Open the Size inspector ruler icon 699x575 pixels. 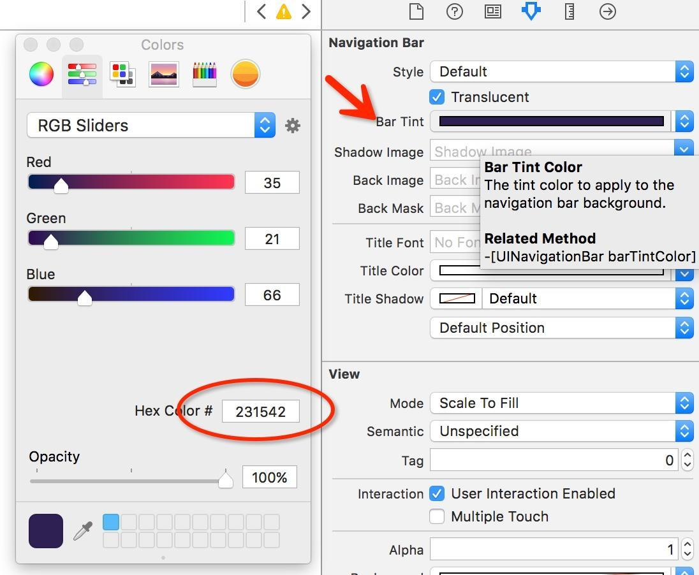coord(570,11)
